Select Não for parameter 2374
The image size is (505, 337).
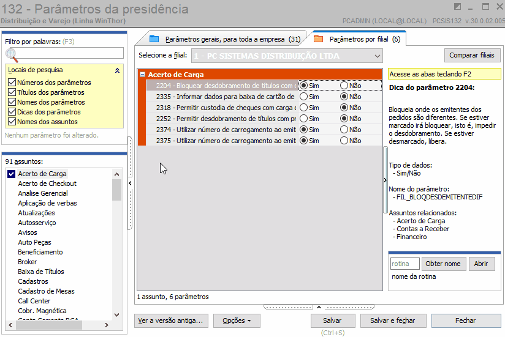(344, 130)
